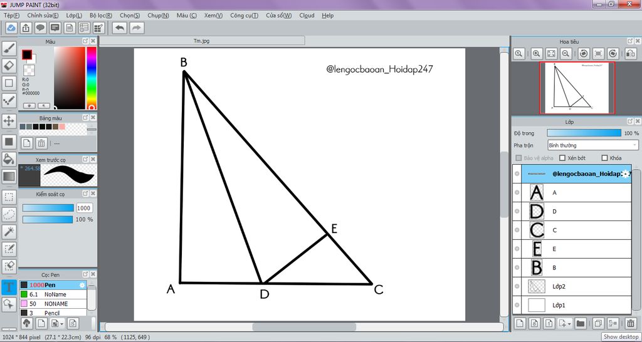This screenshot has width=642, height=342.
Task: Click the brush size input field showing 1000
Action: tap(85, 208)
